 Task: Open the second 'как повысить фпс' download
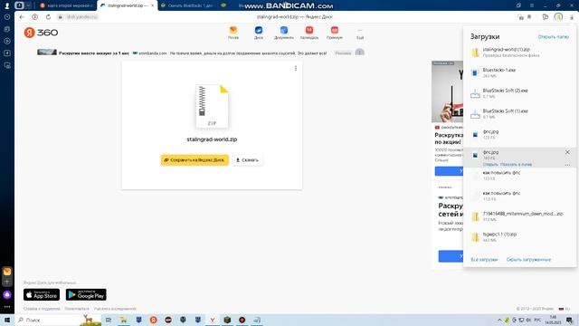(x=519, y=196)
